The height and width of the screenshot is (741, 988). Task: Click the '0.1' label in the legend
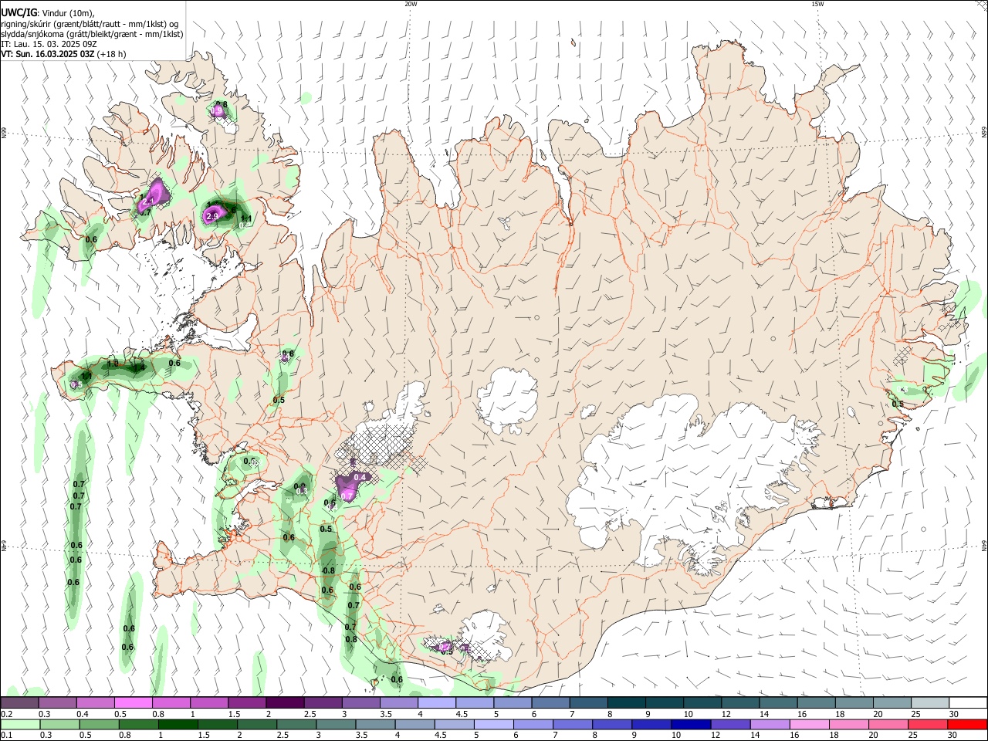pyautogui.click(x=7, y=736)
